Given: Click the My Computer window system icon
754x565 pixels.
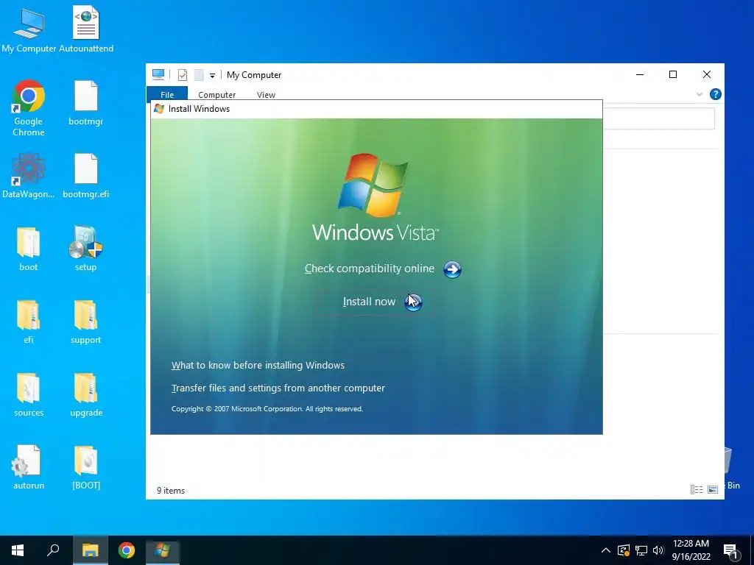Looking at the screenshot, I should tap(158, 74).
